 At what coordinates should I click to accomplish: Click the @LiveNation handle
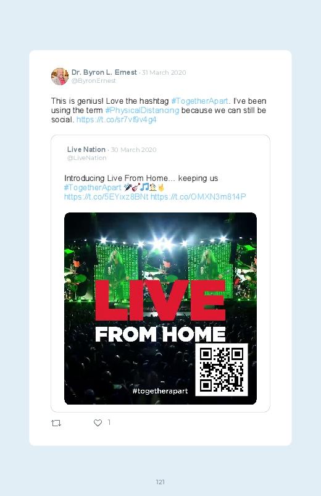click(86, 158)
